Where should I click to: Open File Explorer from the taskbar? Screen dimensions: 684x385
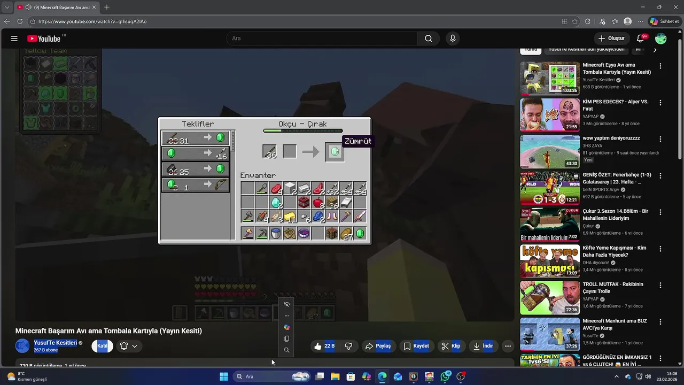coord(335,376)
